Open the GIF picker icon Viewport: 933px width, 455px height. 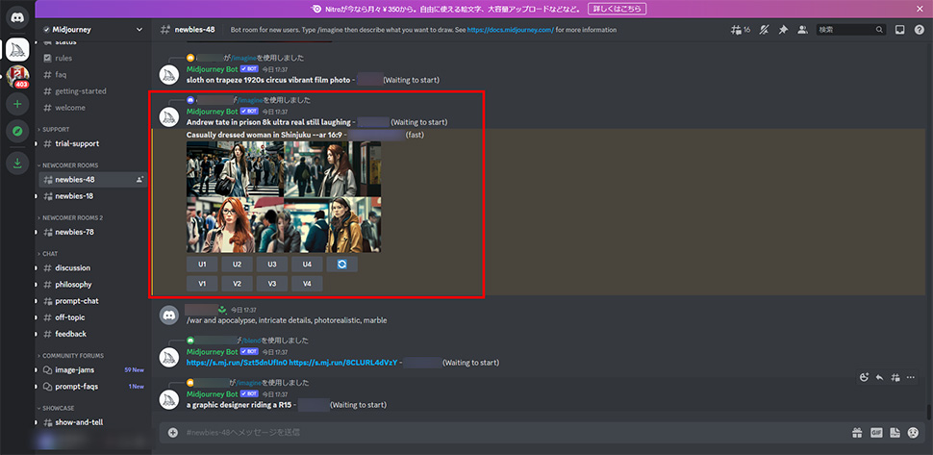pyautogui.click(x=876, y=433)
